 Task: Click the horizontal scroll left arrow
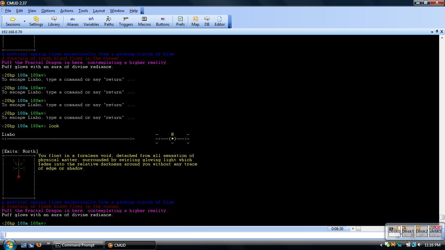[x=352, y=229]
